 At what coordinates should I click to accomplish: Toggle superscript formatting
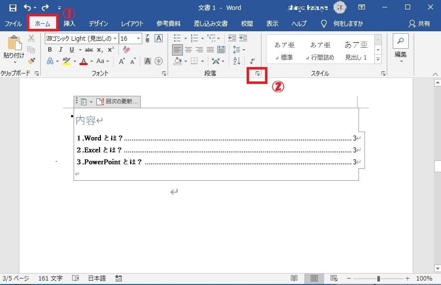(111, 50)
